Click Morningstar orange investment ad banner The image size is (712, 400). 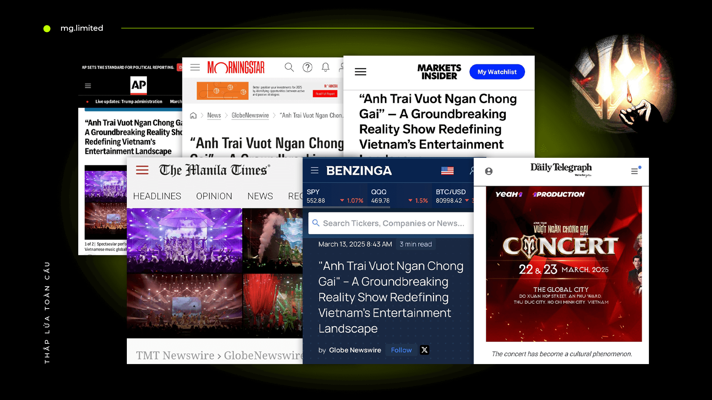tap(267, 91)
